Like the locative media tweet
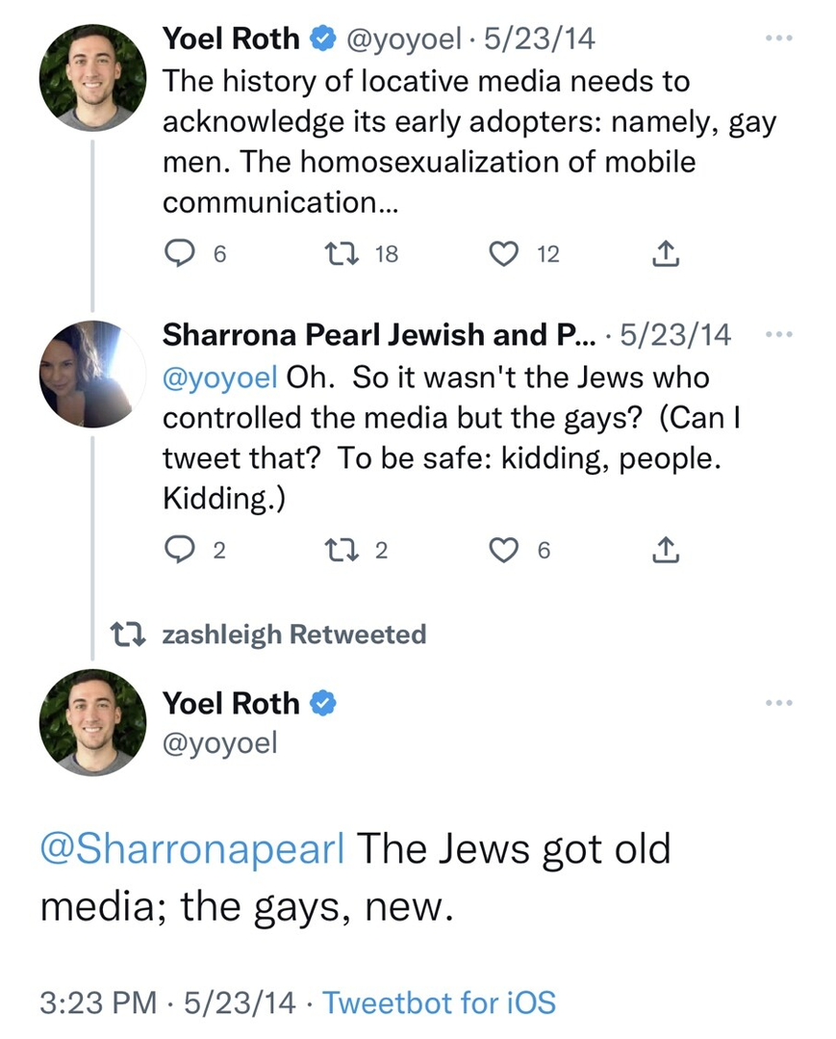 [502, 253]
